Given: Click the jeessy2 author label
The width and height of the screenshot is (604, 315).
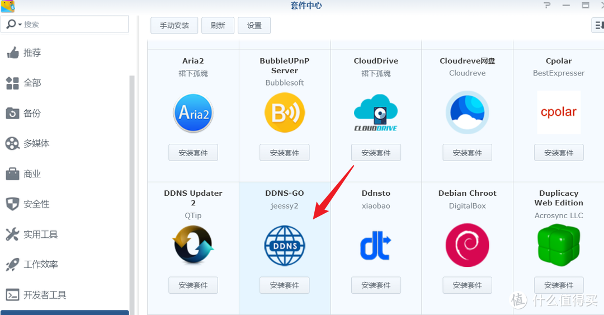Looking at the screenshot, I should 284,206.
